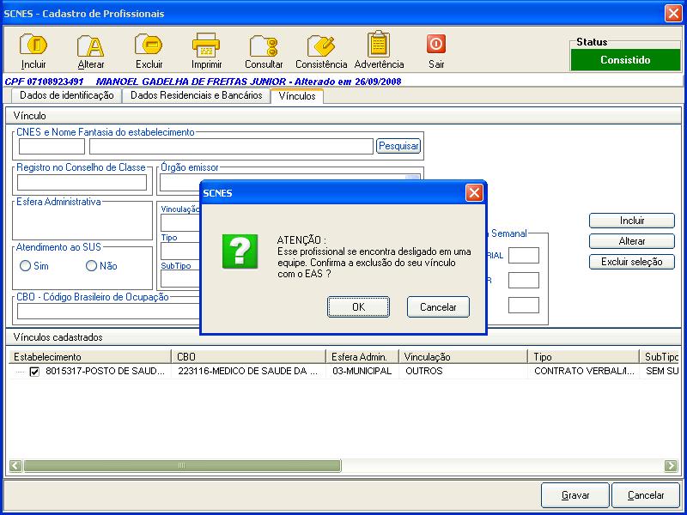Click the Tipo field under Vinculação
The height and width of the screenshot is (515, 687).
(180, 251)
